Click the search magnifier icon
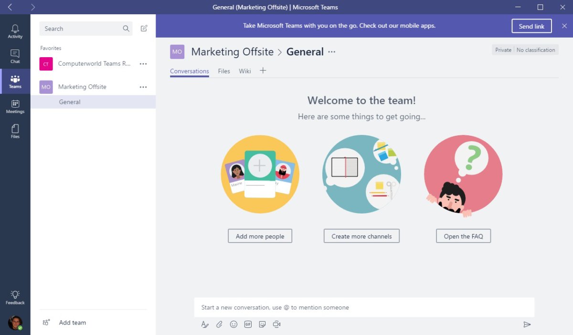This screenshot has width=573, height=335. pyautogui.click(x=126, y=29)
